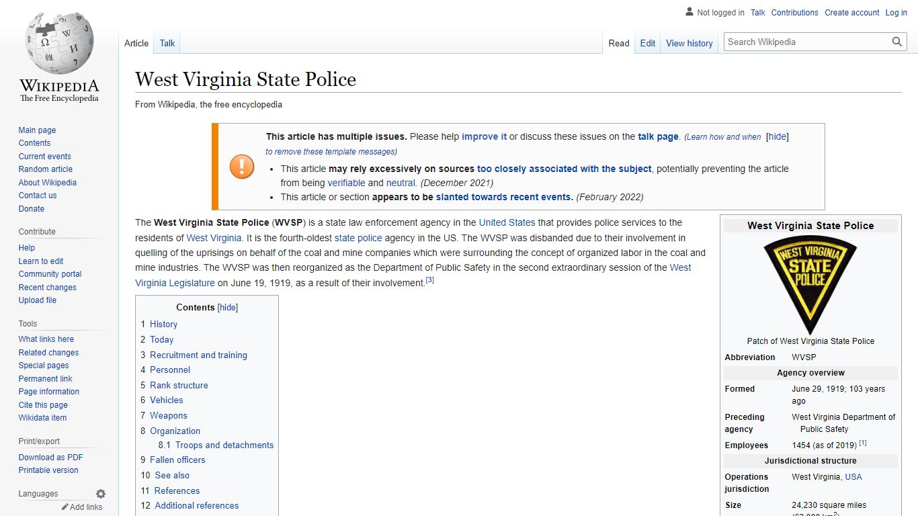
Task: Open too closely associated with the subject link
Action: click(x=564, y=169)
